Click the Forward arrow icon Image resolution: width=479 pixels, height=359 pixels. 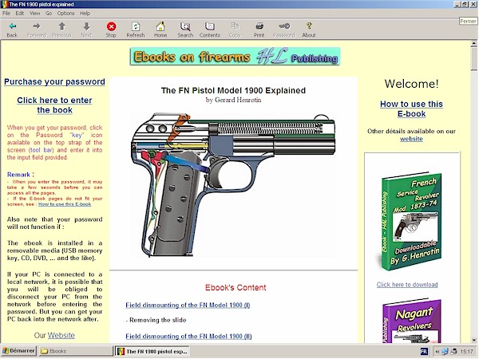[x=37, y=26]
